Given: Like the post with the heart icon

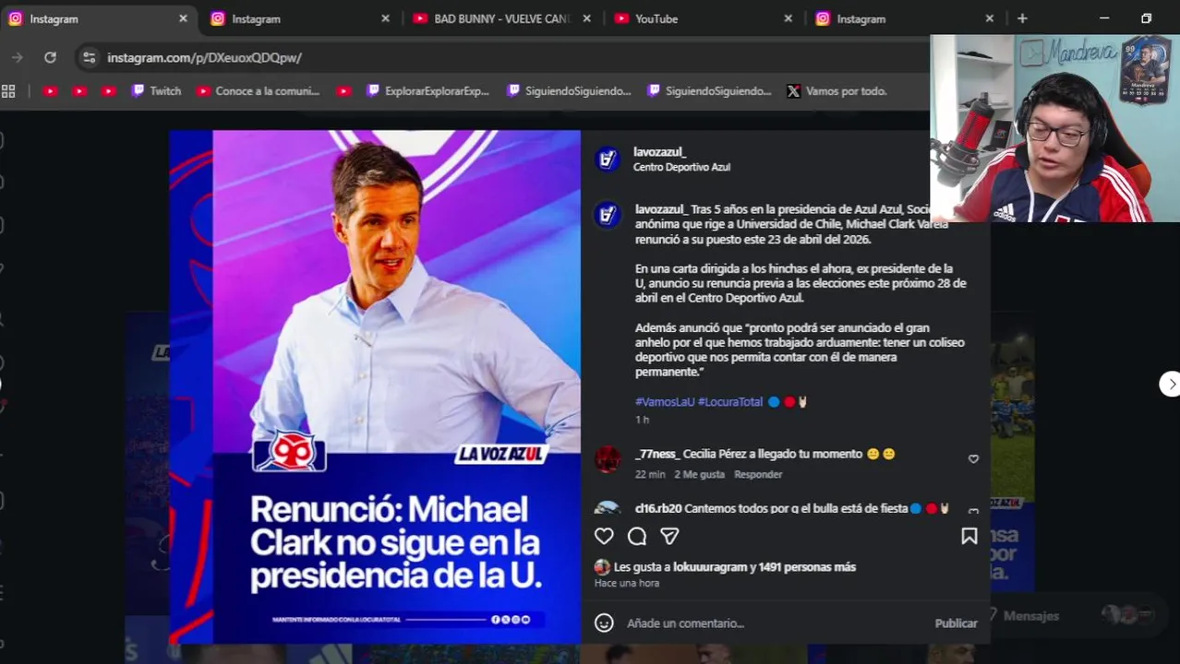Looking at the screenshot, I should pyautogui.click(x=604, y=536).
